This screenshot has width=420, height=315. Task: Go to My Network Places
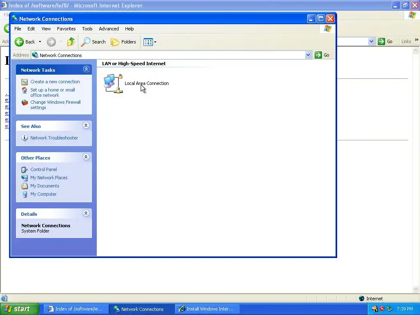[x=49, y=178]
